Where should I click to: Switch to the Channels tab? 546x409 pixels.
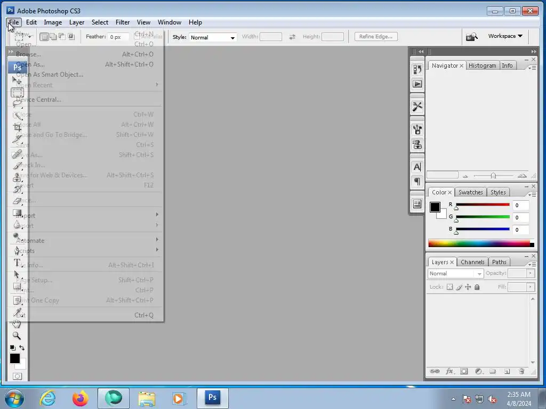coord(472,262)
